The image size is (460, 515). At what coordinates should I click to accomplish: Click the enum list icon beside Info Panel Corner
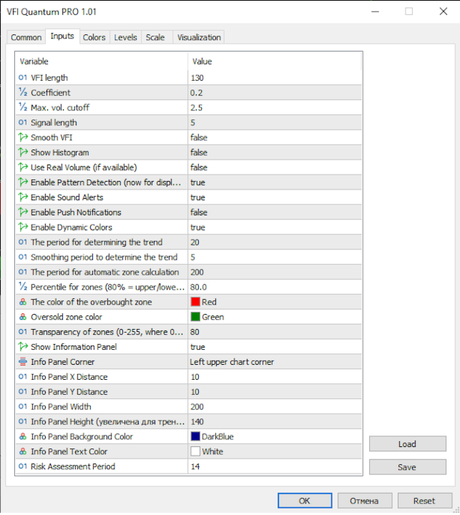pos(23,362)
